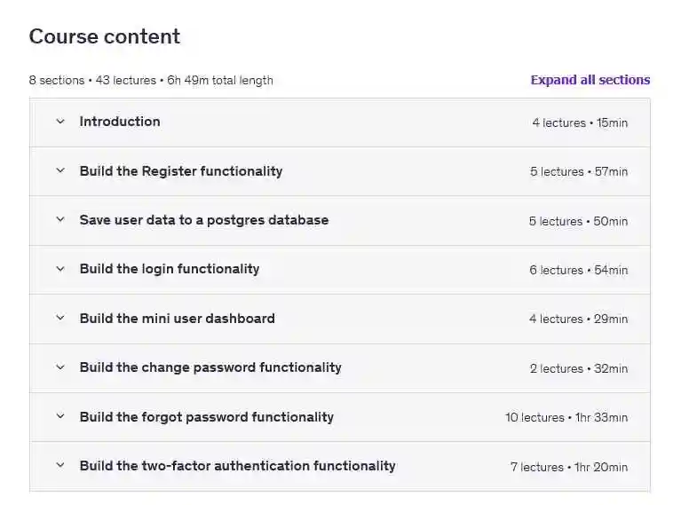Click chevron beside Build the login functionality
This screenshot has width=681, height=505.
point(60,269)
